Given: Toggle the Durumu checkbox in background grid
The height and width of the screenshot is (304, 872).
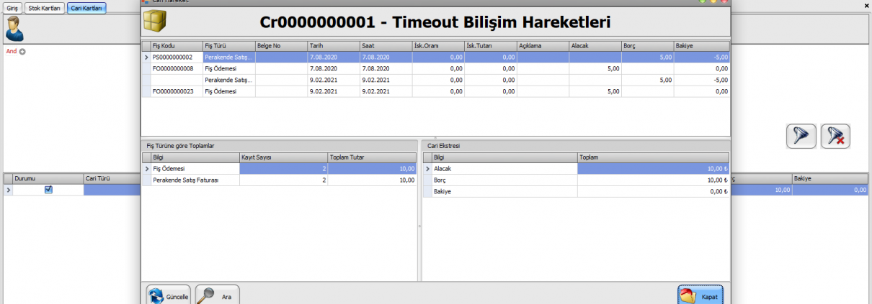Looking at the screenshot, I should click(48, 190).
